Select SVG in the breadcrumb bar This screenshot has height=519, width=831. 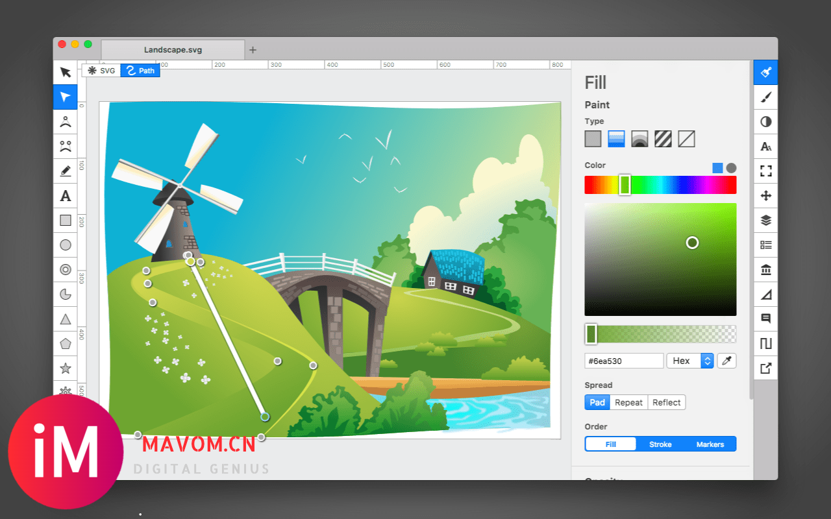[x=101, y=70]
